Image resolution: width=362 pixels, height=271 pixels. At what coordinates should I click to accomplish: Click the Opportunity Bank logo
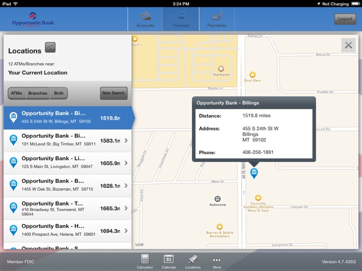(33, 20)
